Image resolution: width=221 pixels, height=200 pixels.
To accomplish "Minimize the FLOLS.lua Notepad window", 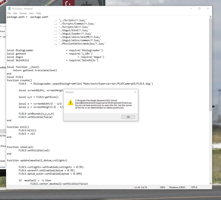I will point(191,9).
